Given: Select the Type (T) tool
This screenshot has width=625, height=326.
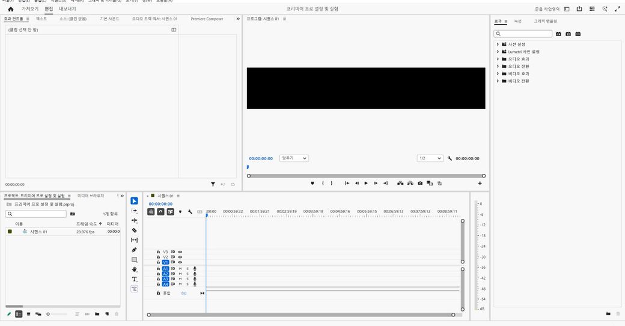Looking at the screenshot, I should 134,279.
